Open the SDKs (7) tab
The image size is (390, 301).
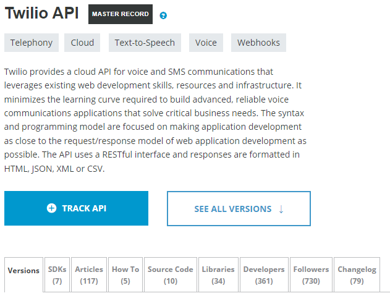[x=57, y=275]
